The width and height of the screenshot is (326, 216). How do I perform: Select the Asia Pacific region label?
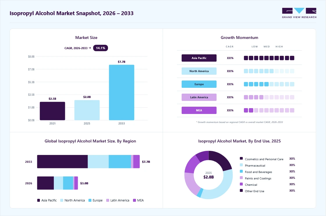[199, 58]
